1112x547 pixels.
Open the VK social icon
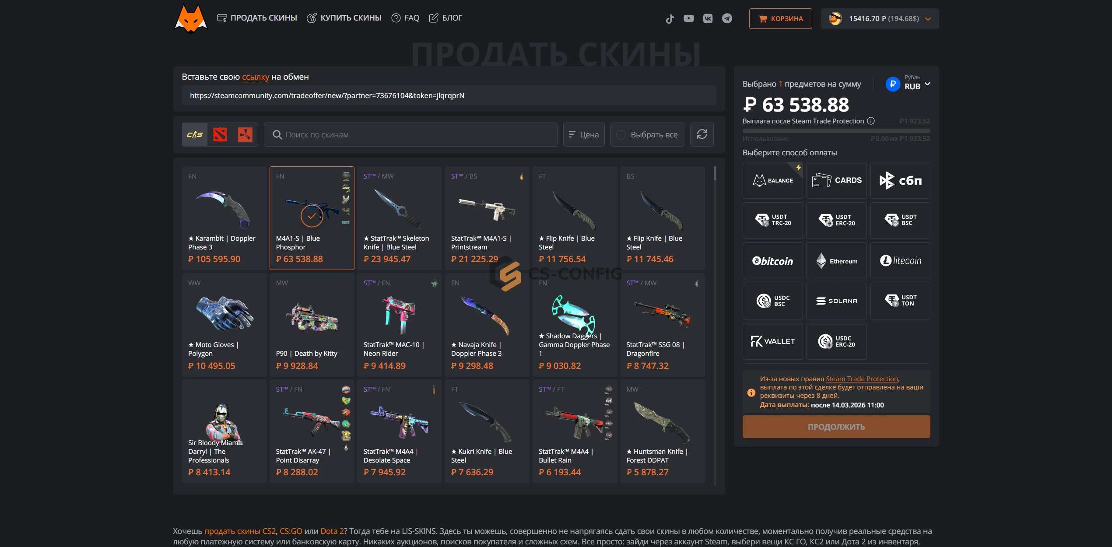[708, 18]
